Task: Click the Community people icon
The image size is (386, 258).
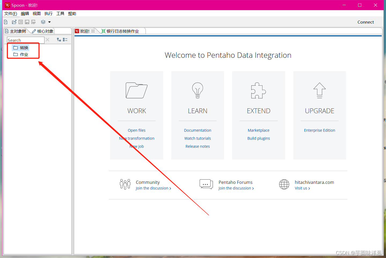Action: 125,184
